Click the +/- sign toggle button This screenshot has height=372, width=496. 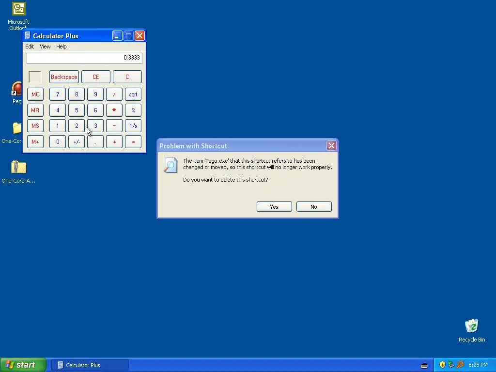77,142
